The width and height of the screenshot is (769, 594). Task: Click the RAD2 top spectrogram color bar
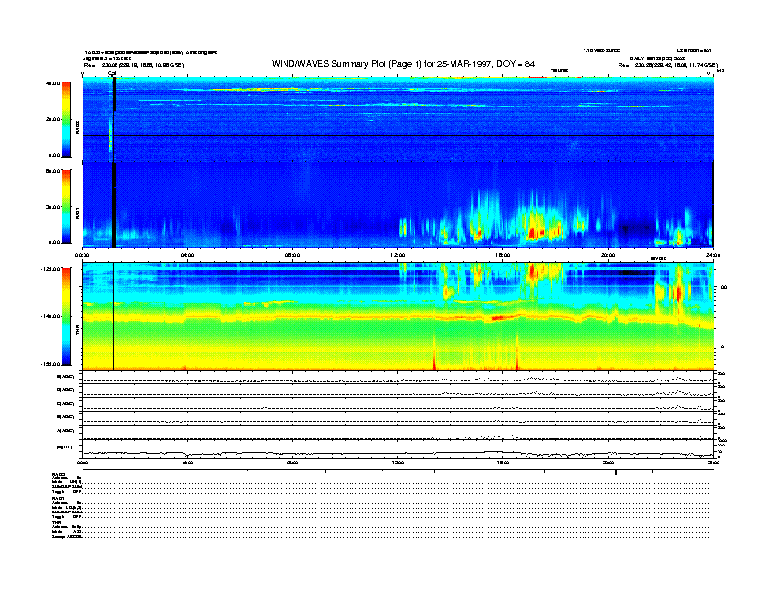[x=67, y=118]
